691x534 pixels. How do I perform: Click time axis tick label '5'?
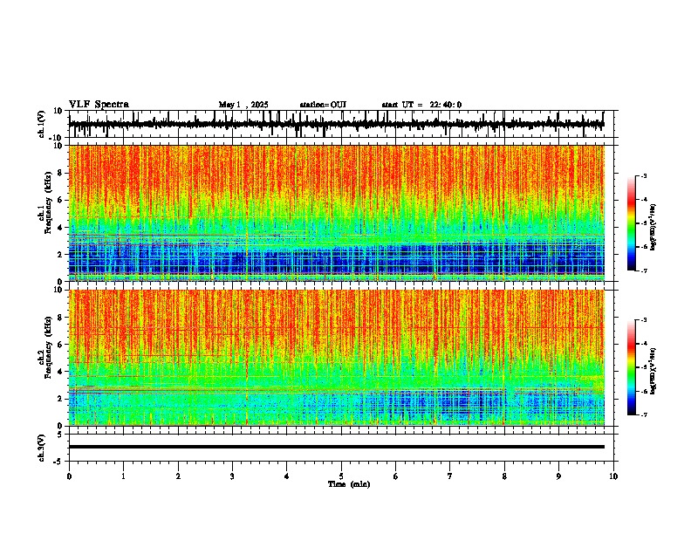[x=341, y=476]
